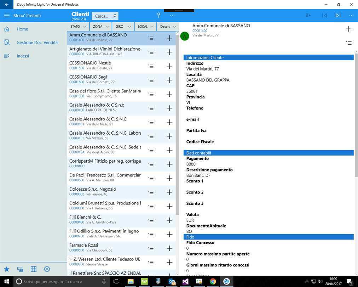Click the dark drag handle at top center
The height and width of the screenshot is (287, 358).
click(179, 11)
